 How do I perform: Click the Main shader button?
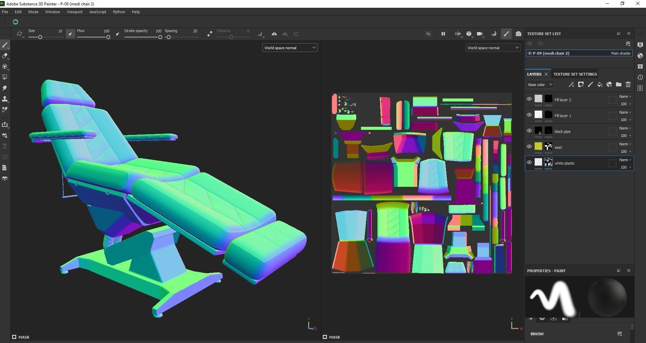(621, 53)
